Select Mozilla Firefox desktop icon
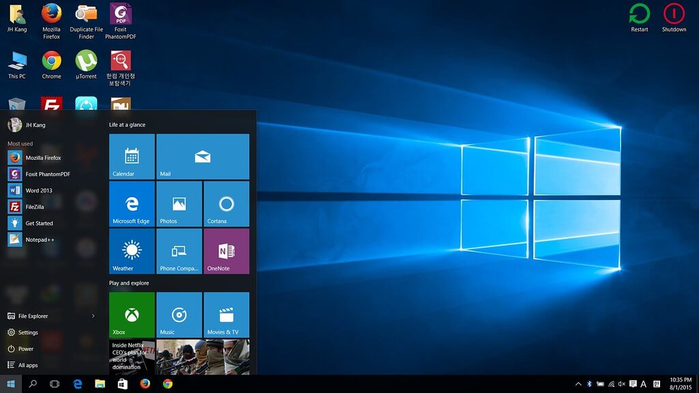 [x=51, y=21]
